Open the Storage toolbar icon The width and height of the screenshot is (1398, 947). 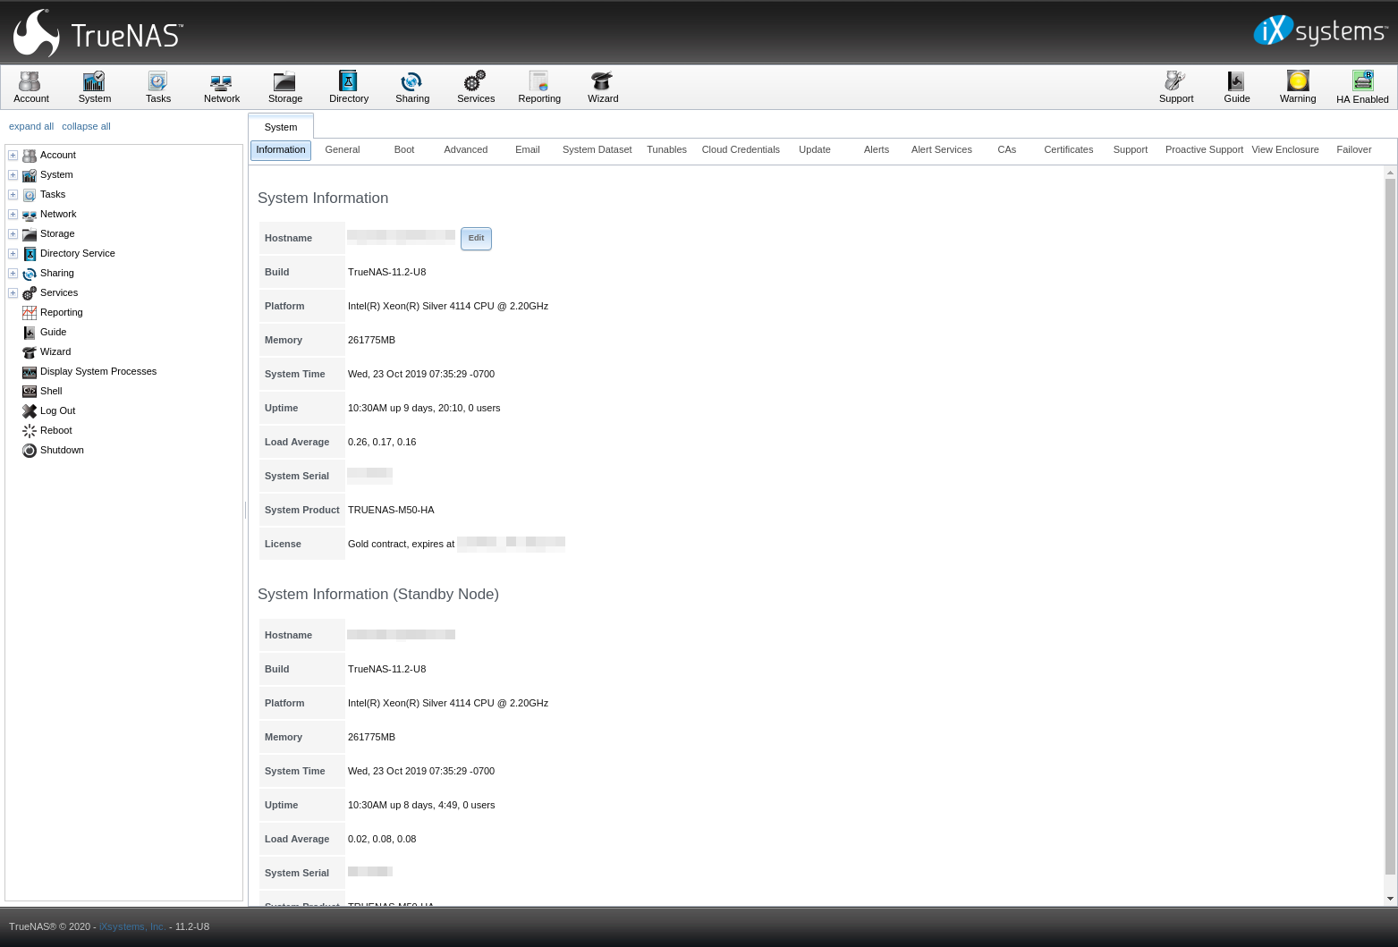pos(284,88)
